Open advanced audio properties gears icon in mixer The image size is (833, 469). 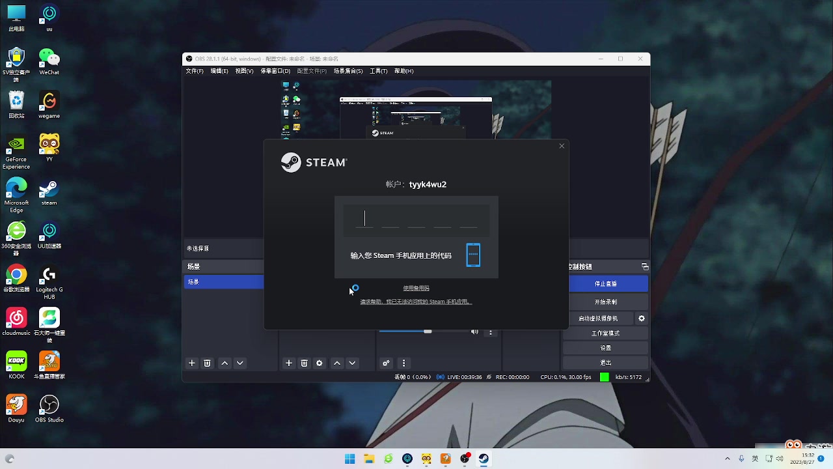click(386, 363)
